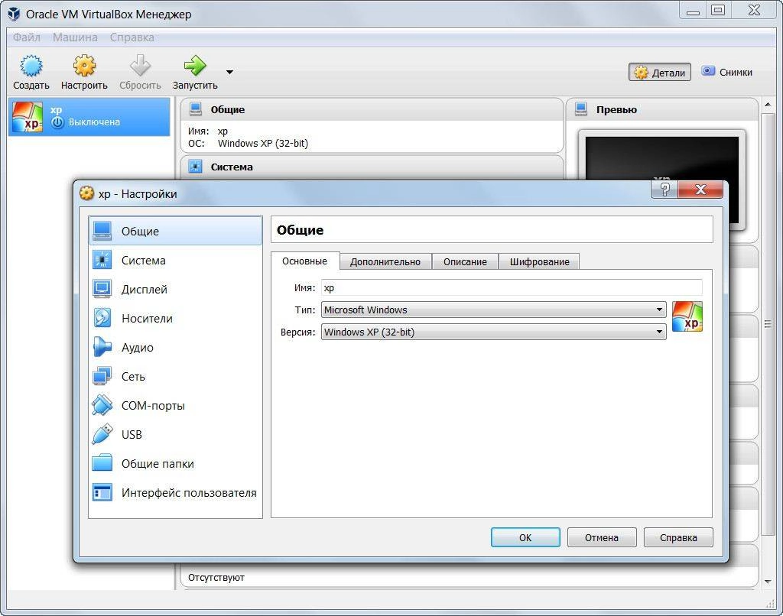This screenshot has height=616, width=783.
Task: Switch to the Основные tab
Action: point(304,261)
